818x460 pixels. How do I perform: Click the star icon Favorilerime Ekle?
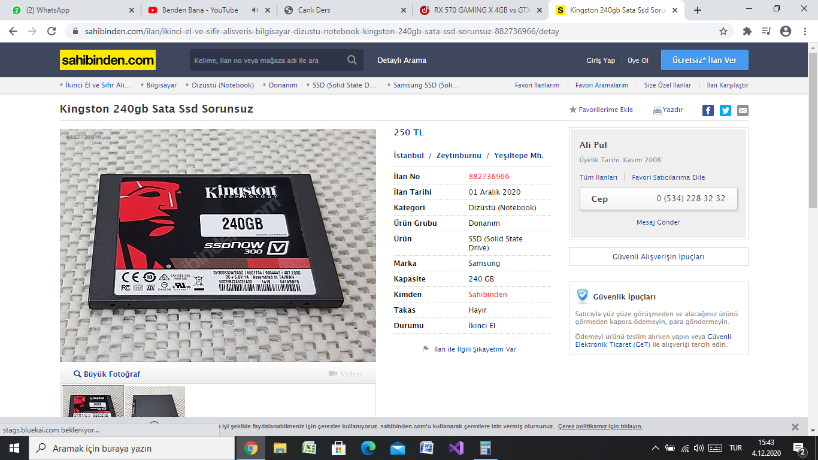pos(572,110)
